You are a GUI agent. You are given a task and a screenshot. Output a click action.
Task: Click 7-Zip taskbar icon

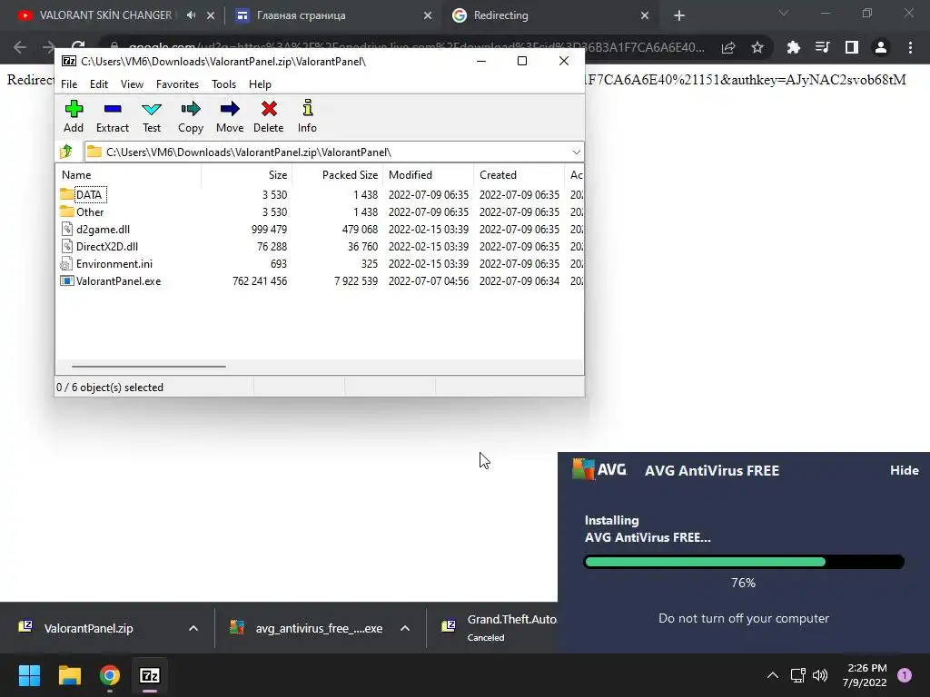(150, 675)
